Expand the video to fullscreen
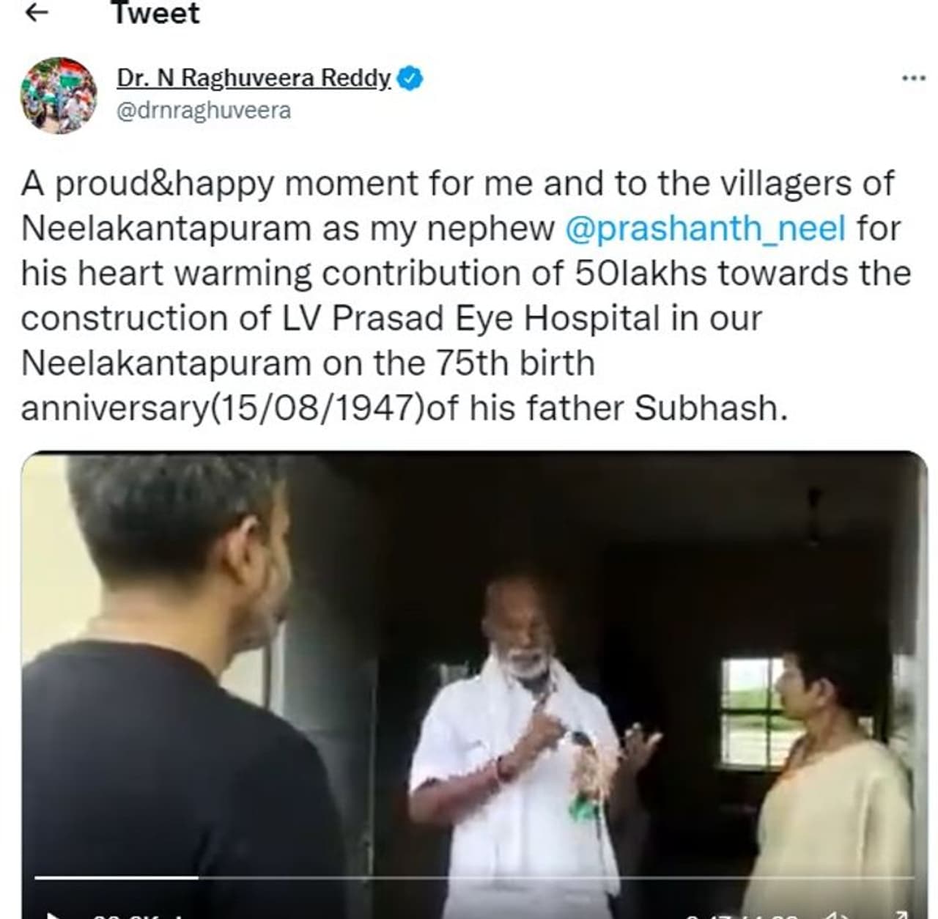The image size is (938, 919). [x=901, y=914]
